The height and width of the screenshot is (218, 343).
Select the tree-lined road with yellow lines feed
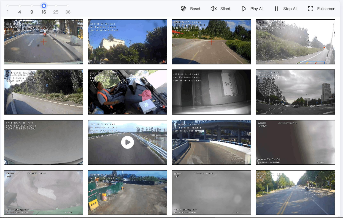(x=295, y=192)
